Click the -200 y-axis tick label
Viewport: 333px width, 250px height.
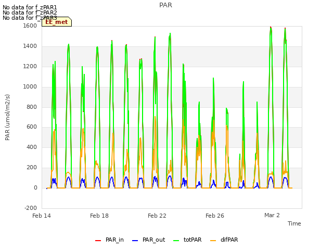tap(31, 208)
